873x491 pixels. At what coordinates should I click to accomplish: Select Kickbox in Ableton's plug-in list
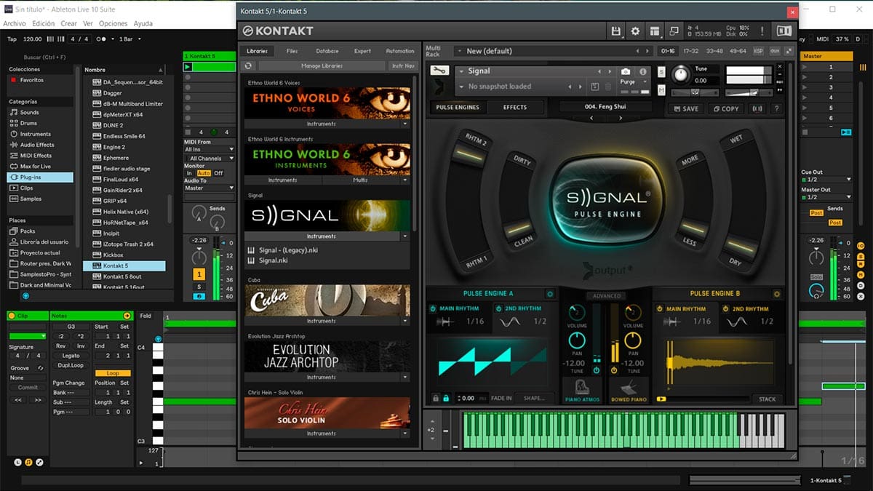[113, 255]
